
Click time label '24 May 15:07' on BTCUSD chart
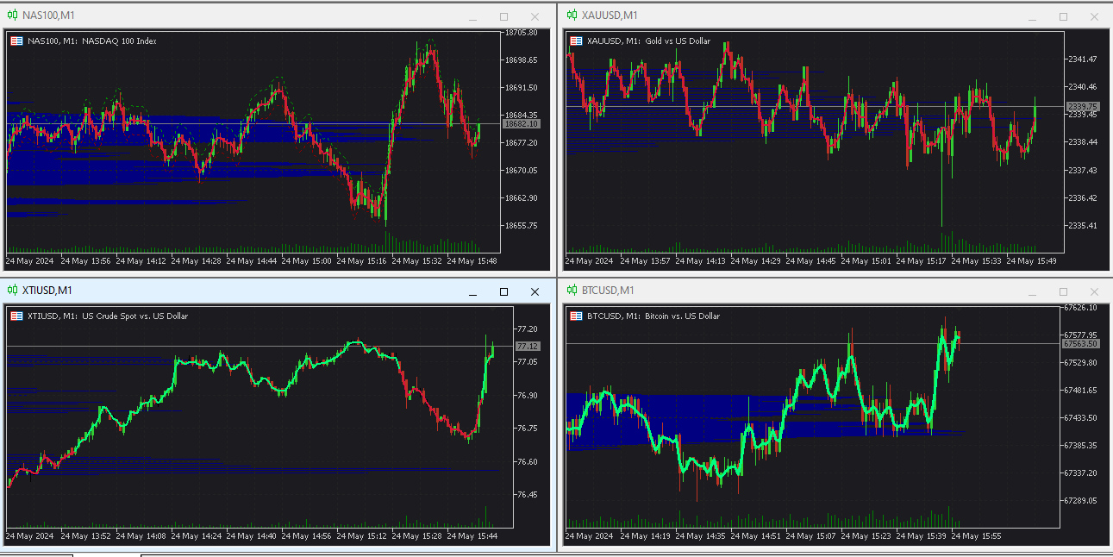click(810, 536)
